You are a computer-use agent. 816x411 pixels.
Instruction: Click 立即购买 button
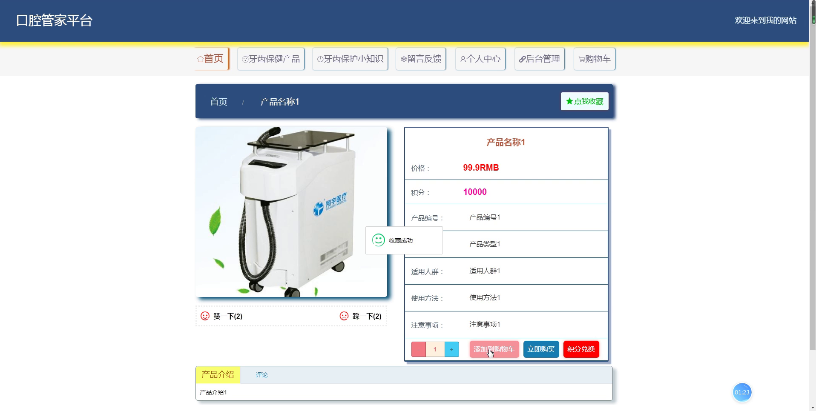[x=541, y=349]
